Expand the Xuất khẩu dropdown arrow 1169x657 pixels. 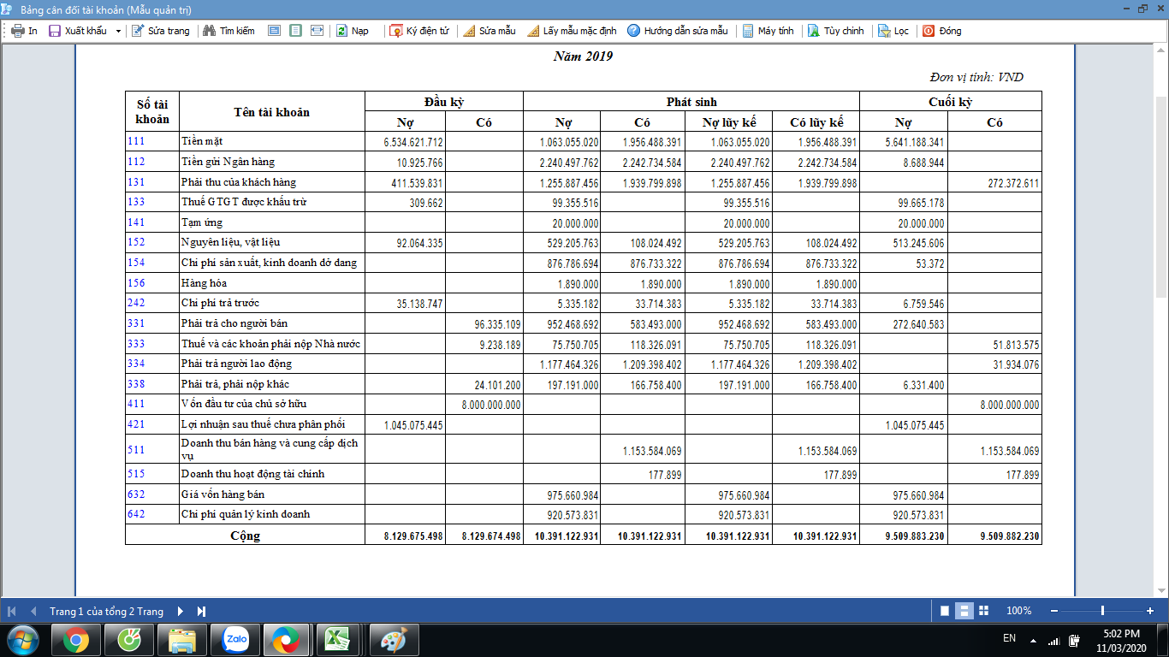[x=118, y=31]
